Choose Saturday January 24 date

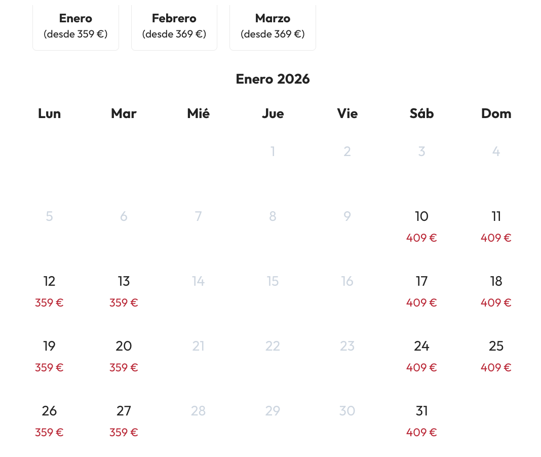point(421,356)
